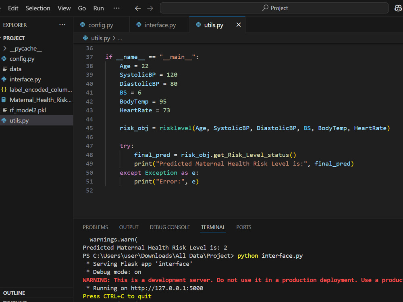Image resolution: width=403 pixels, height=302 pixels.
Task: Click 'HeartRate = 73' code line
Action: [145, 110]
